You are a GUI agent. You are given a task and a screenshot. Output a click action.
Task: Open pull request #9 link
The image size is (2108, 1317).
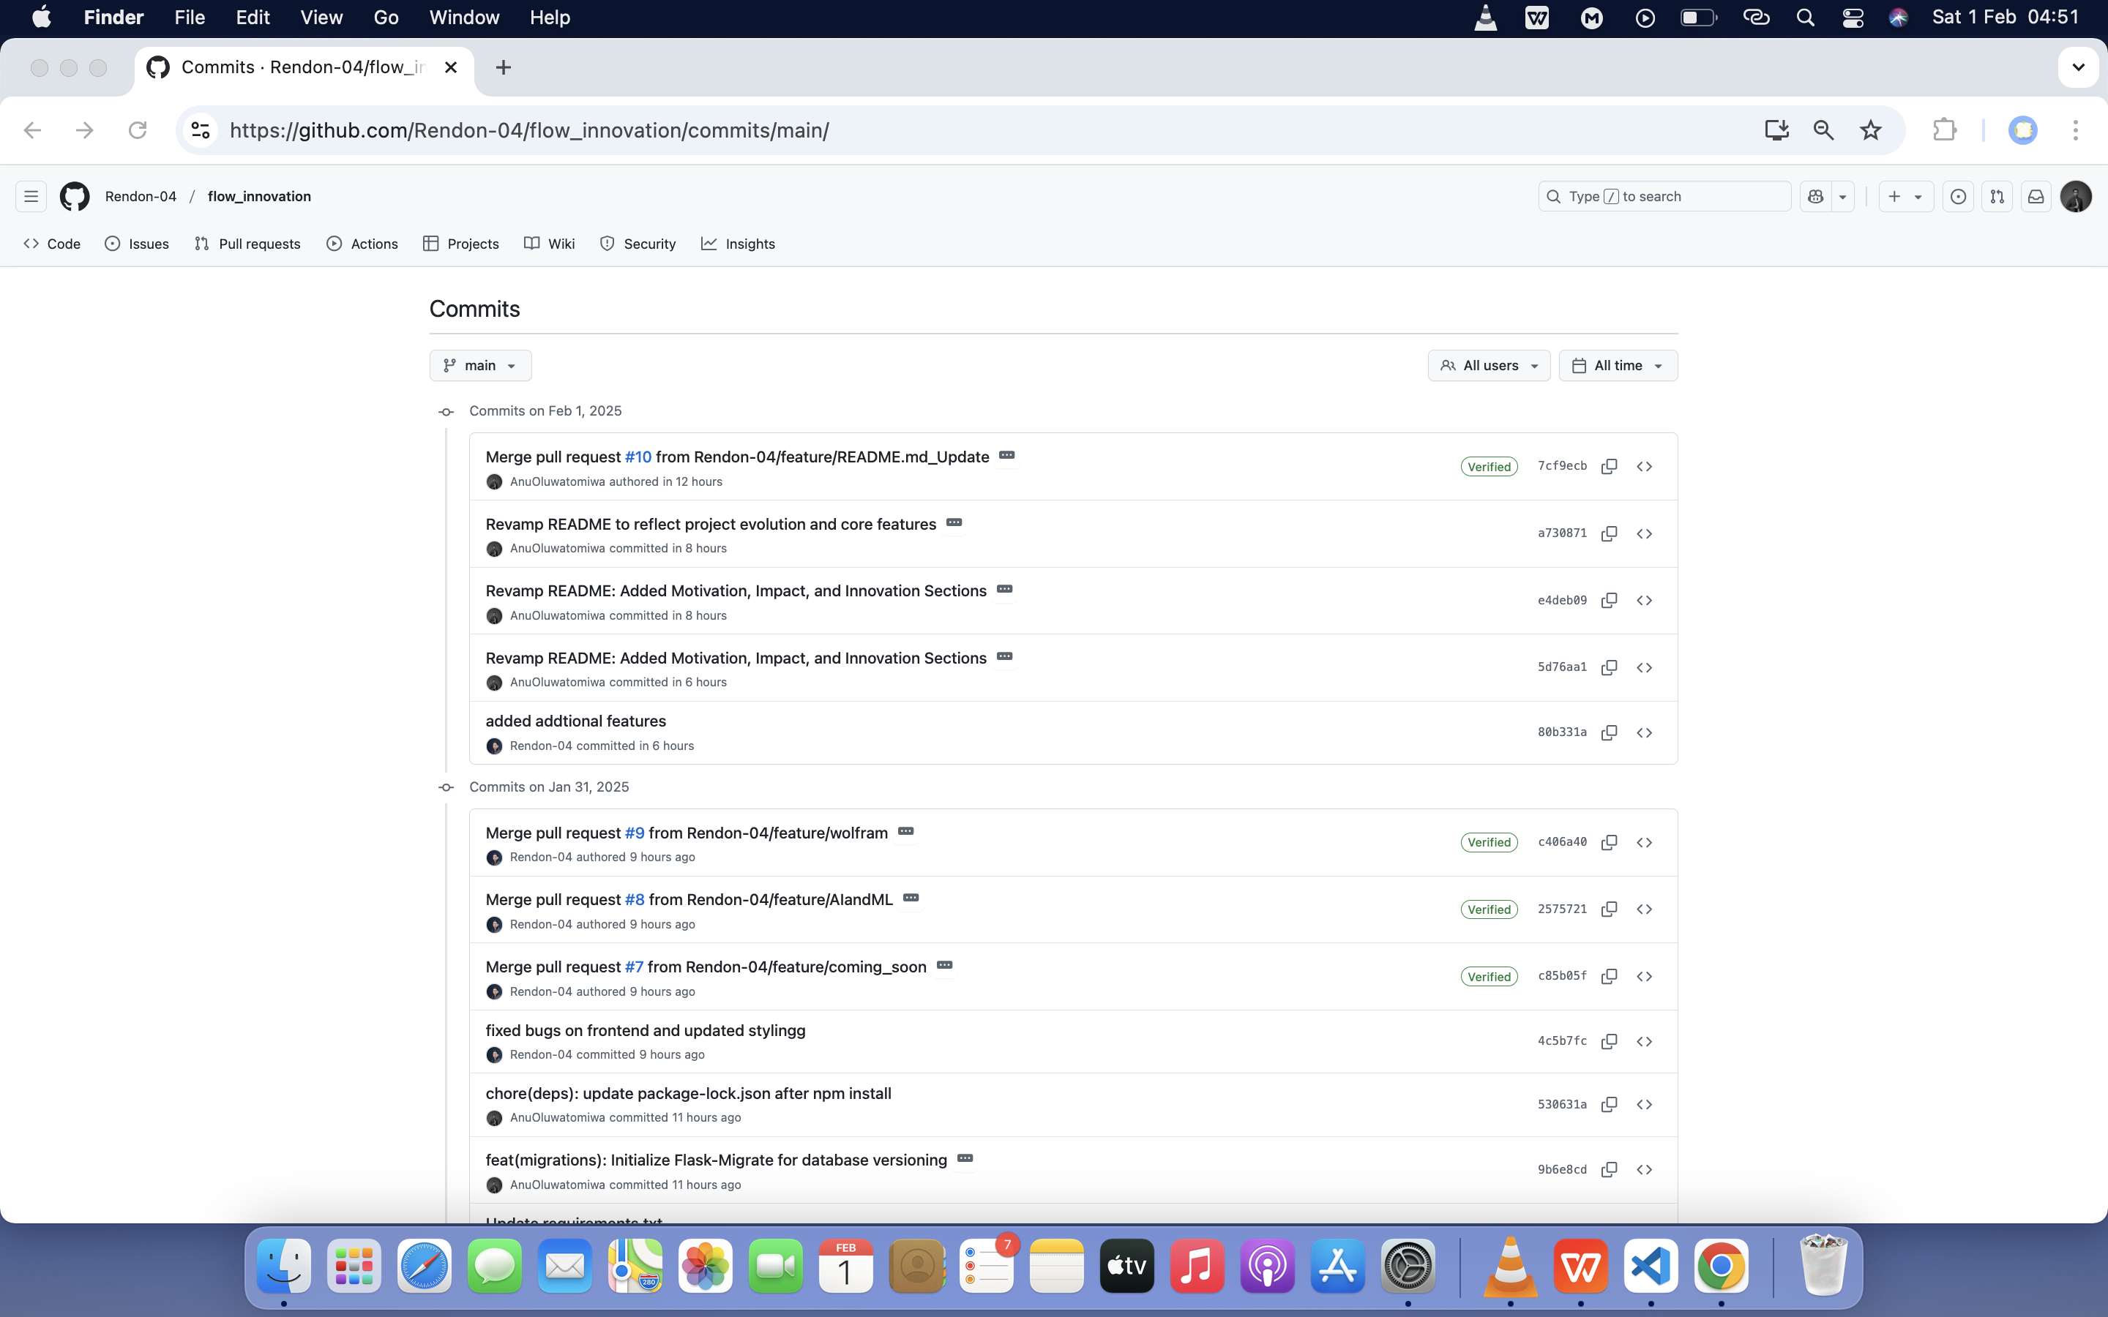[634, 833]
